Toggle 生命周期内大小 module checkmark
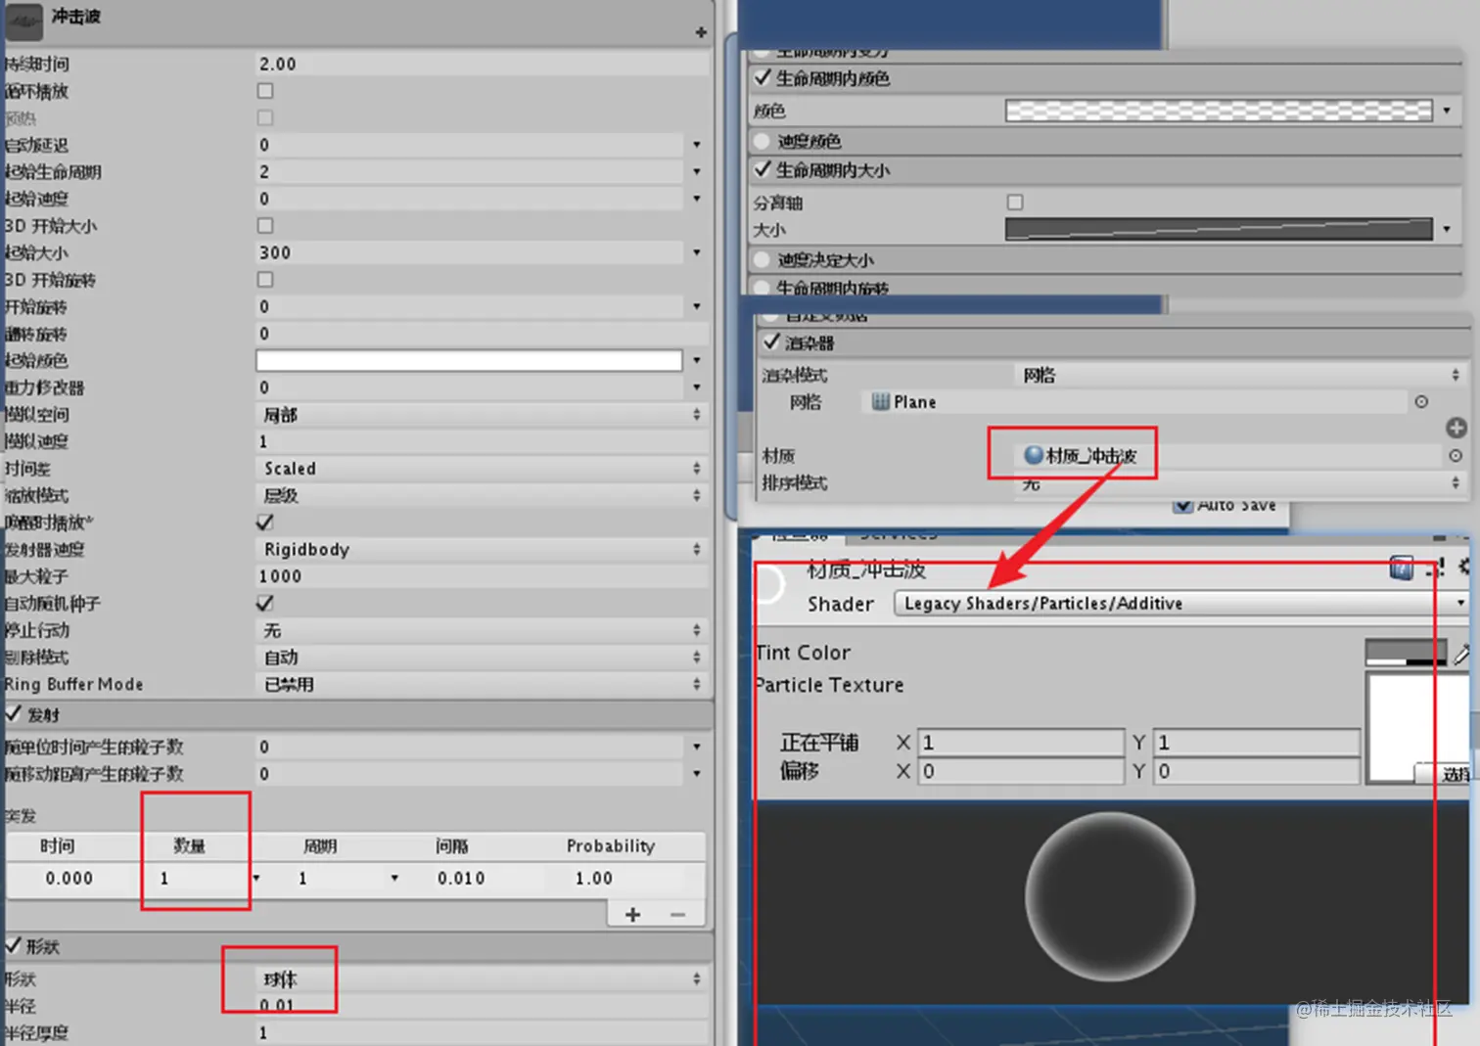The width and height of the screenshot is (1480, 1046). tap(763, 169)
